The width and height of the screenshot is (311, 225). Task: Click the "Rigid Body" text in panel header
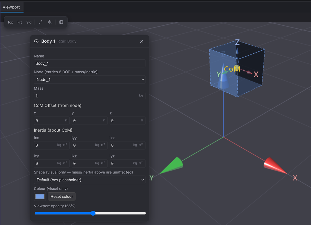coord(67,41)
